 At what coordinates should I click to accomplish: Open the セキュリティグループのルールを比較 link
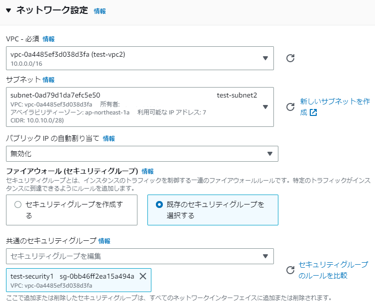coord(333,270)
